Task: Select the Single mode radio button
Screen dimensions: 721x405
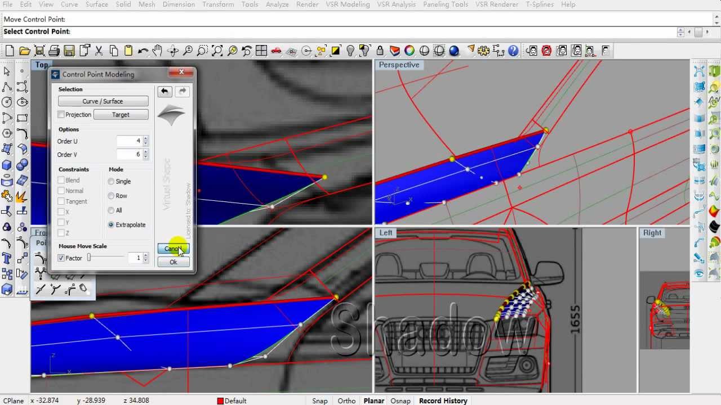Action: (x=111, y=182)
